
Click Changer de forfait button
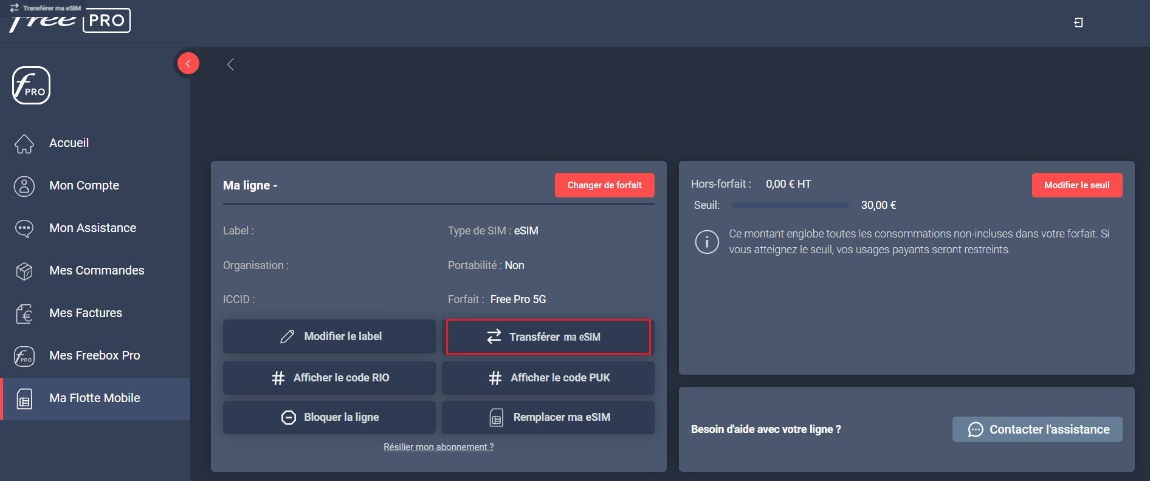click(605, 185)
